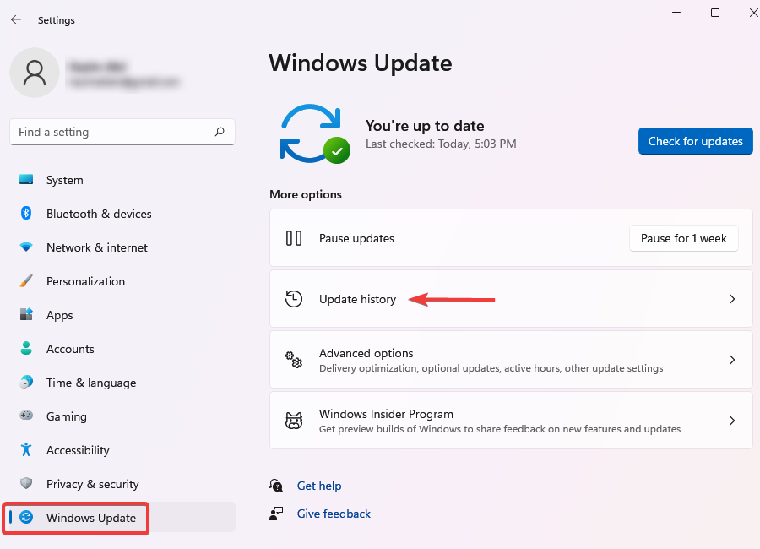Maximize the Settings window
Viewport: 760px width, 549px height.
pyautogui.click(x=715, y=13)
